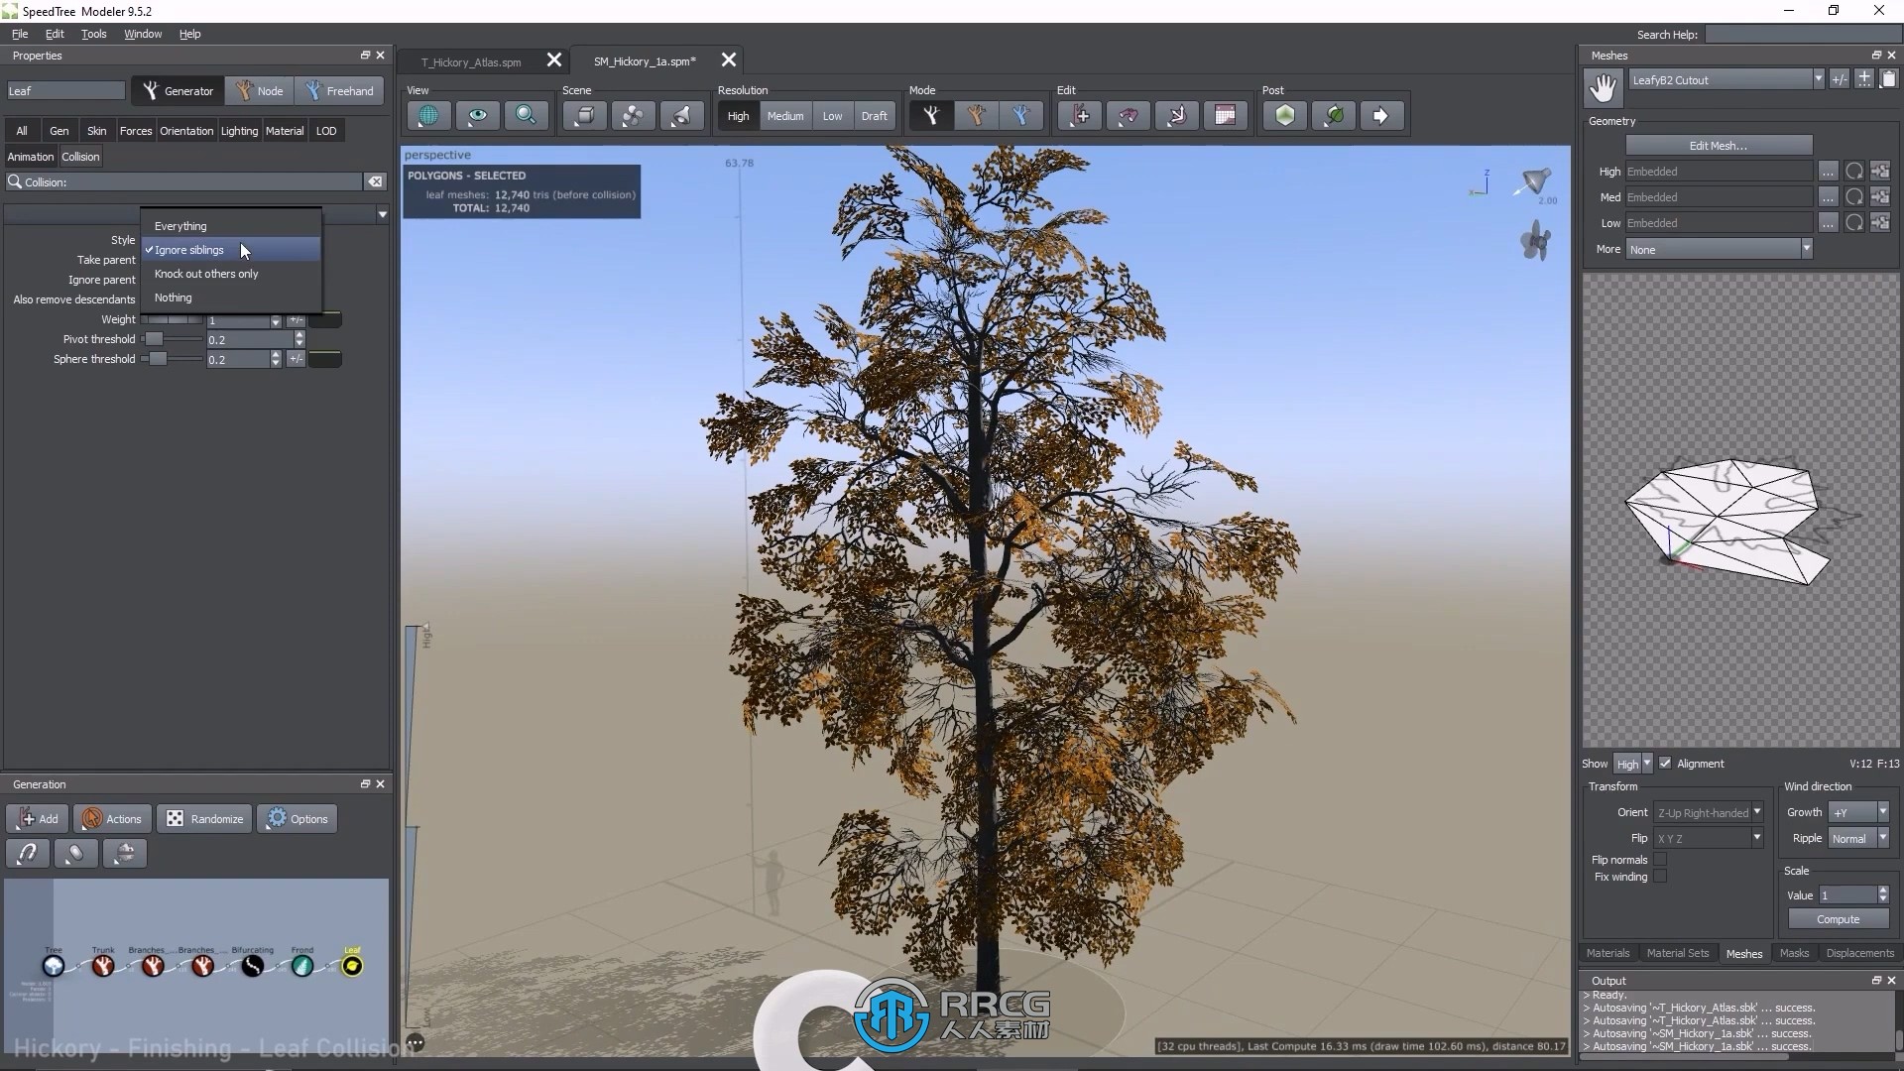Open the LOD tab panel
Screen dimensions: 1904x1071
pyautogui.click(x=325, y=130)
